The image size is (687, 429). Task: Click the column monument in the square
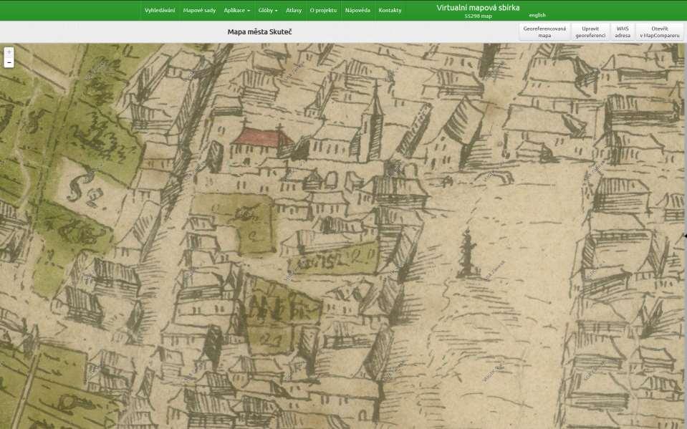(468, 254)
